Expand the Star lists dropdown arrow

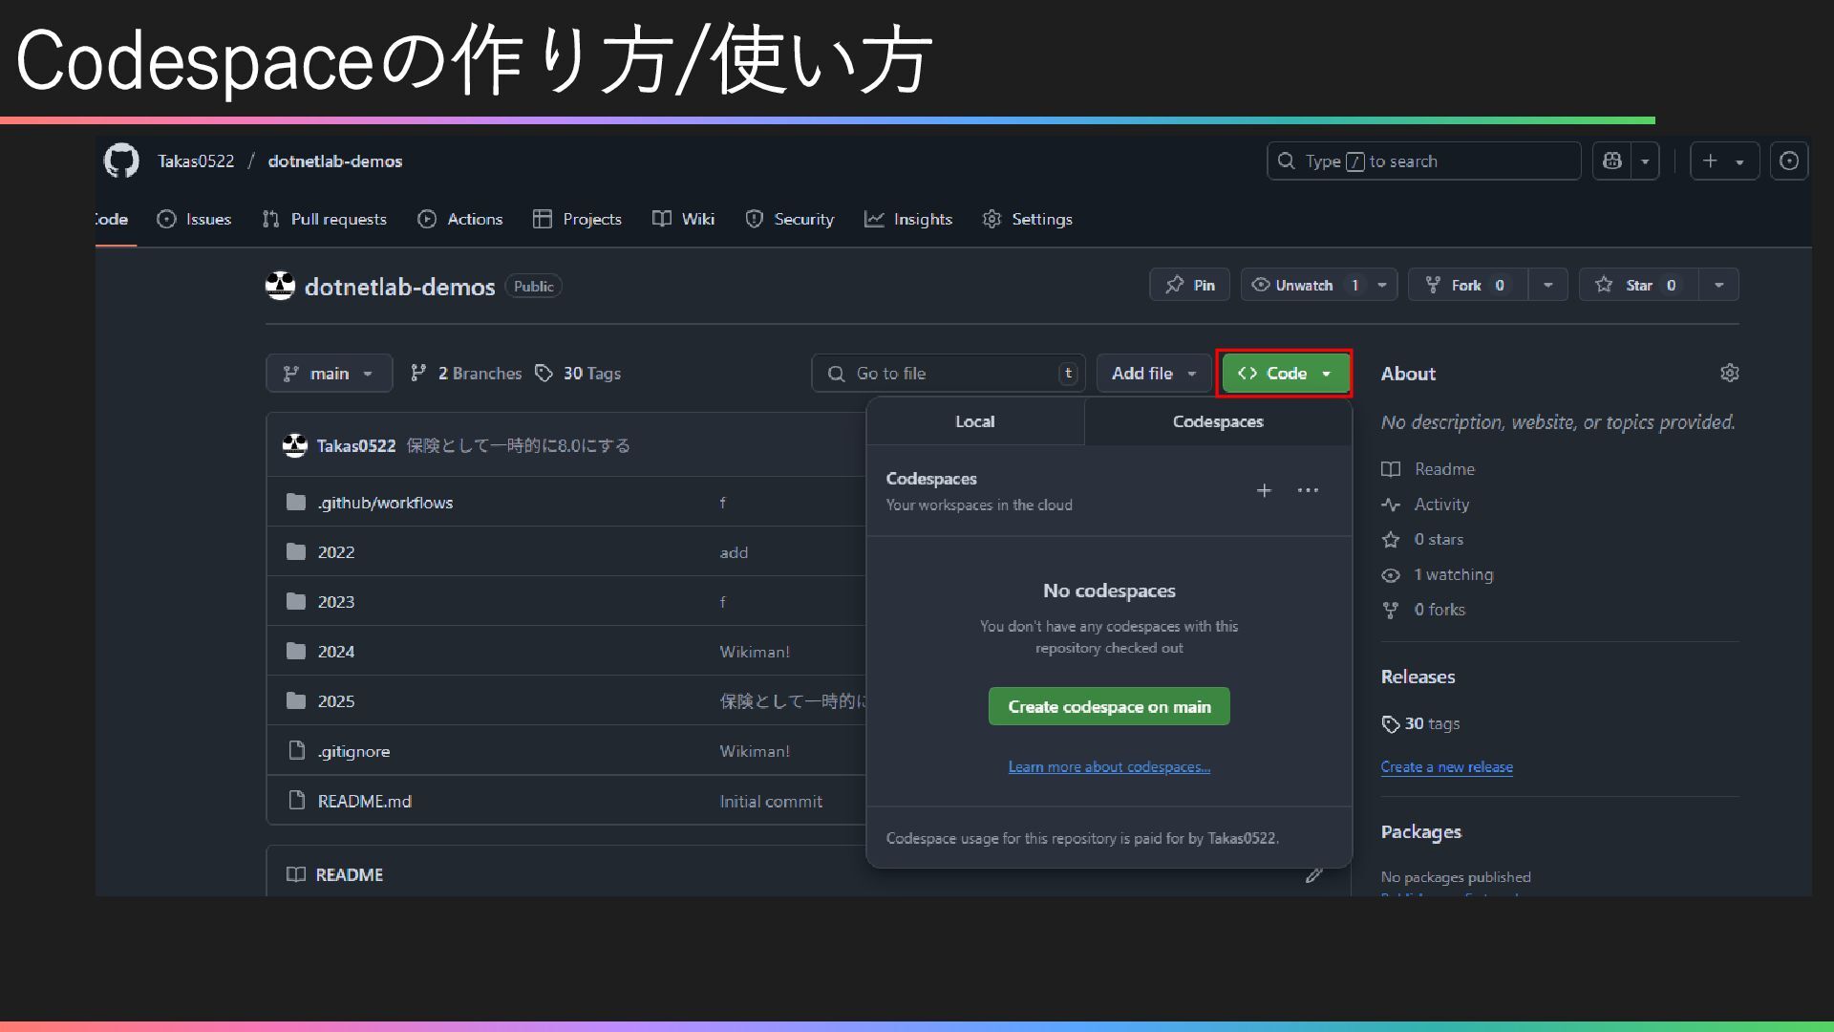tap(1718, 285)
